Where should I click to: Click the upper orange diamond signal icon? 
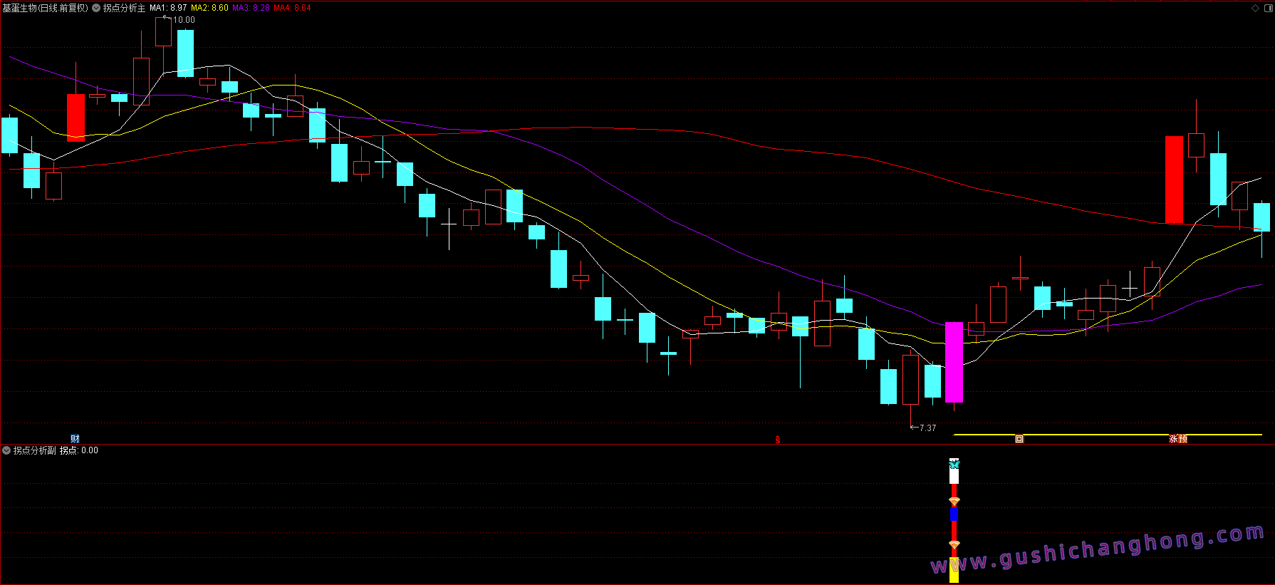point(954,502)
